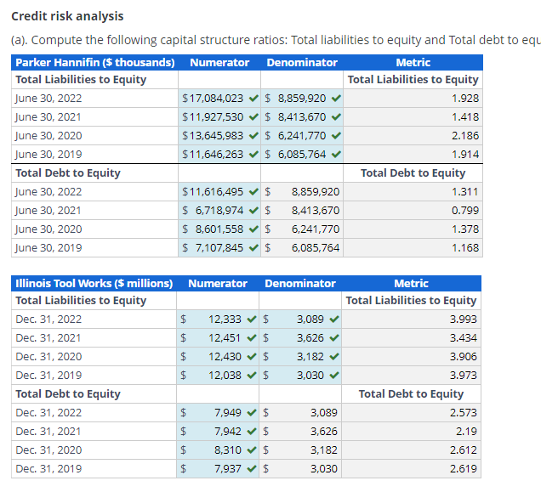Viewport: 541px width, 492px height.
Task: Select the total debt field showing 7,949
Action: pos(218,413)
